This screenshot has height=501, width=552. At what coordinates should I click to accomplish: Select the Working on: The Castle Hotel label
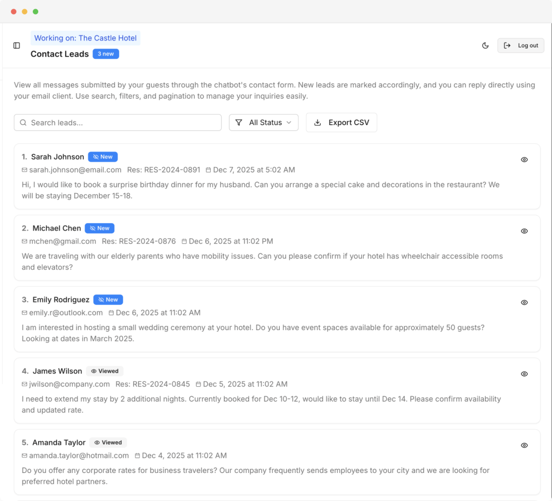pos(85,38)
